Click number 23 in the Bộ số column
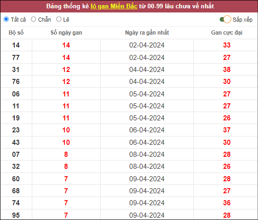The height and width of the screenshot is (220, 258). pos(16,130)
